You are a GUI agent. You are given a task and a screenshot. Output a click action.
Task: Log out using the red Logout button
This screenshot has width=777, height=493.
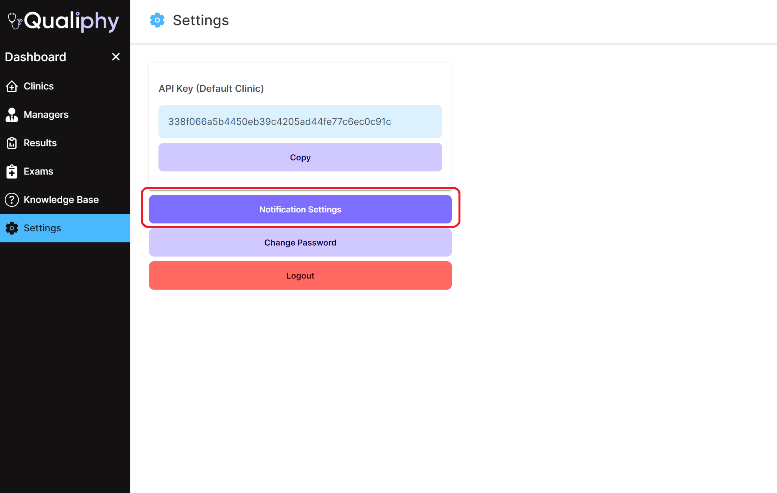[x=300, y=275]
